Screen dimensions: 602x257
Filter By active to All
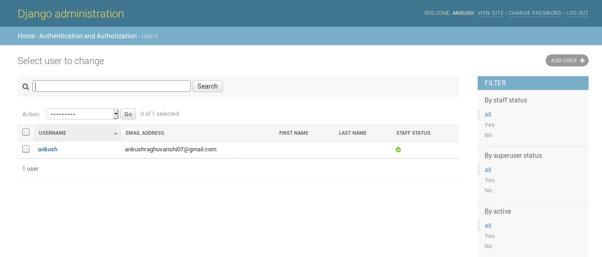coord(488,226)
